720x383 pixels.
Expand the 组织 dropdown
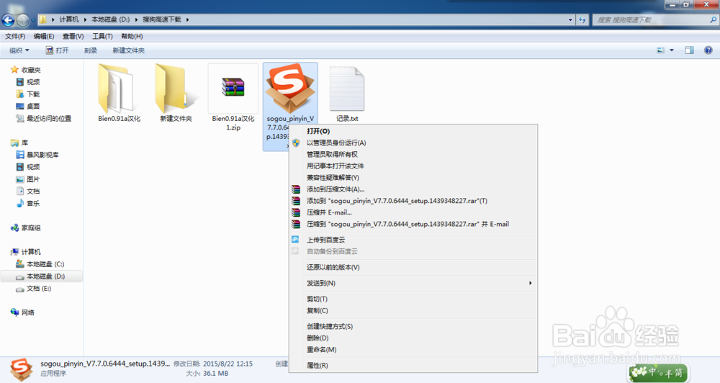(x=19, y=50)
